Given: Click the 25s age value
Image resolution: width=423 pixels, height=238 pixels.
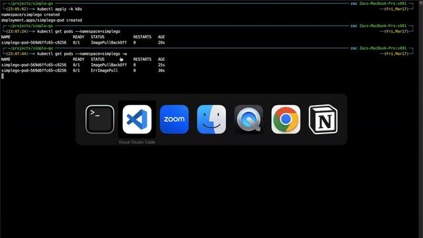Looking at the screenshot, I should point(161,65).
